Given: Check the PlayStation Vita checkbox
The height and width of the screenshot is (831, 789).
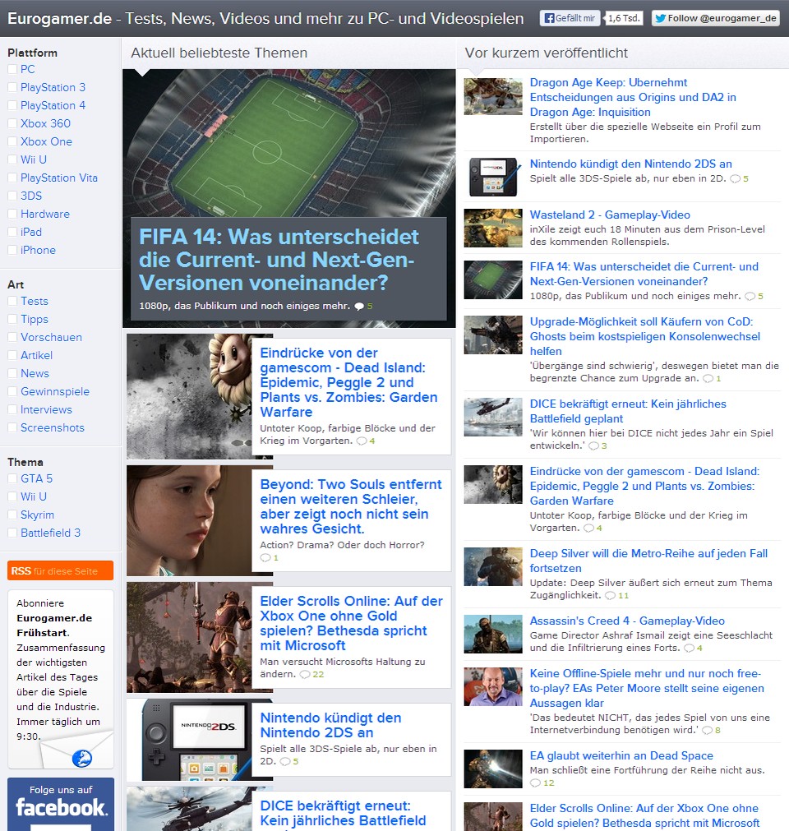Looking at the screenshot, I should coord(12,178).
